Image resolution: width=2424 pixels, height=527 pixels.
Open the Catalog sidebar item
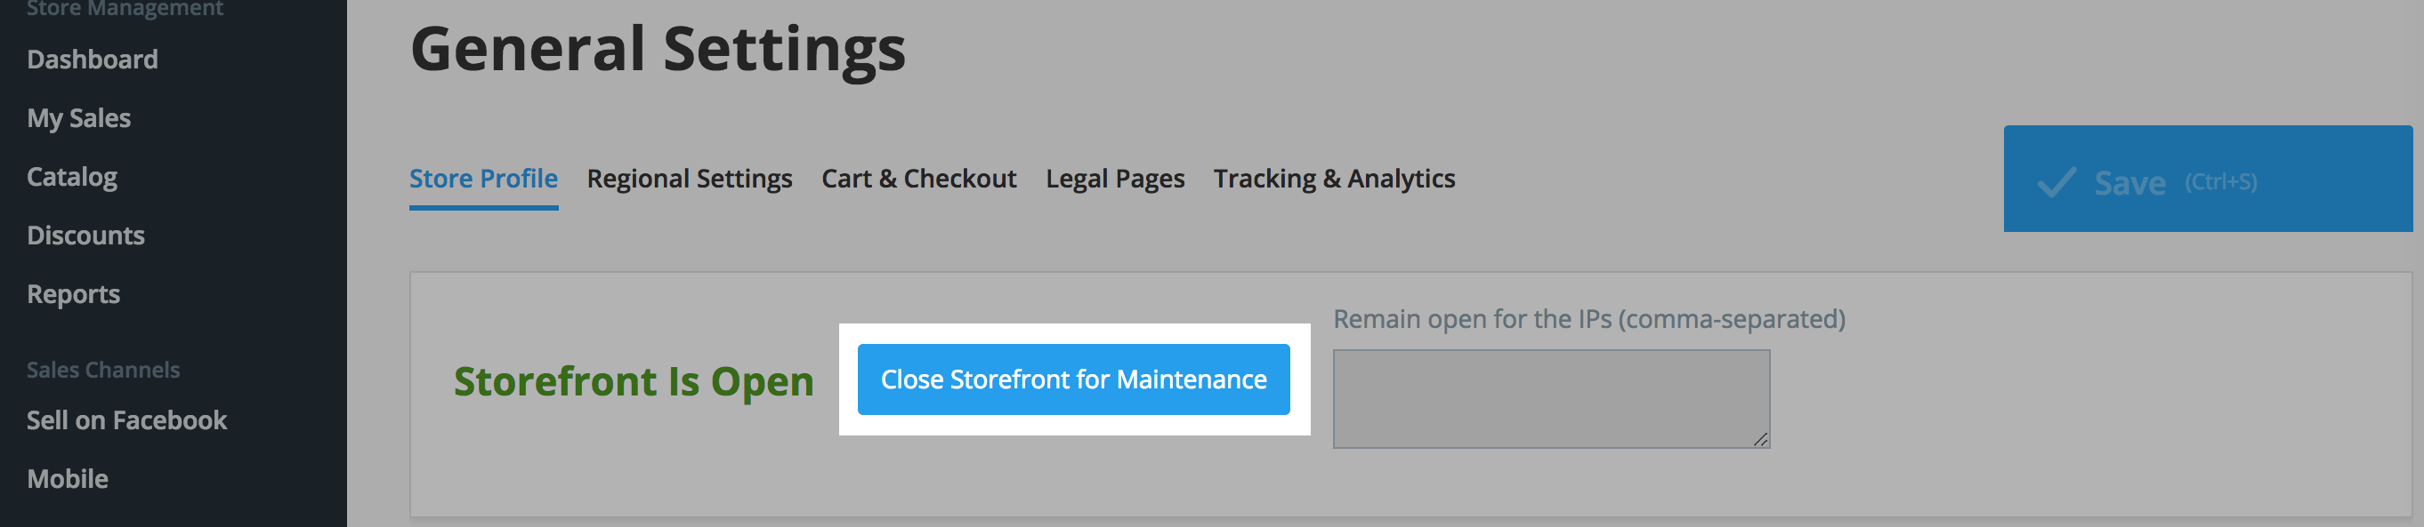(72, 177)
